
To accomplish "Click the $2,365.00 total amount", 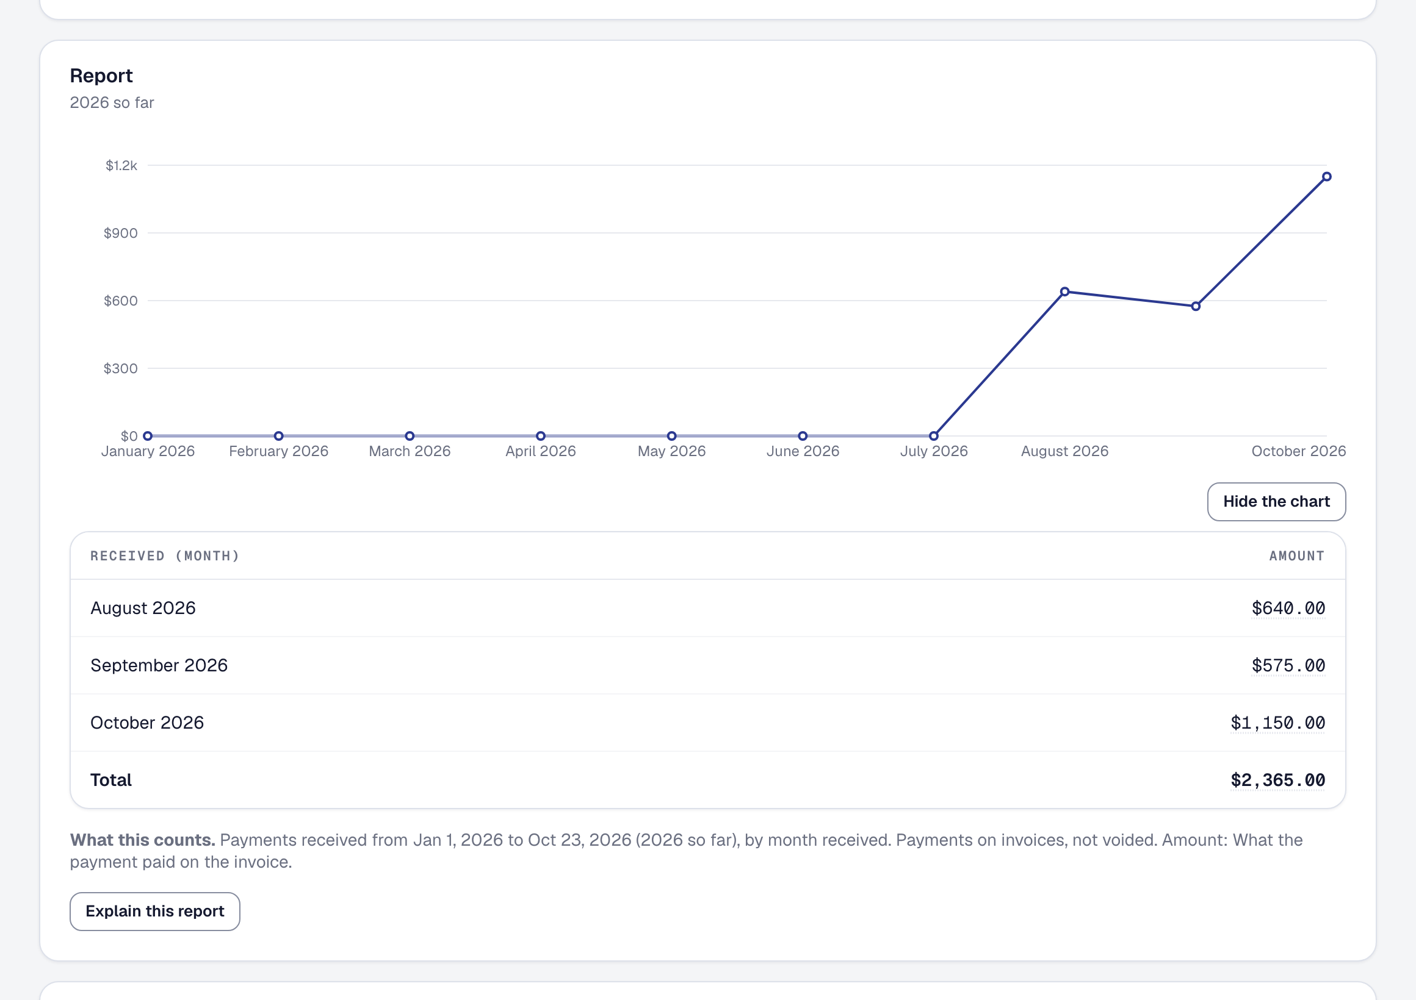I will tap(1277, 780).
